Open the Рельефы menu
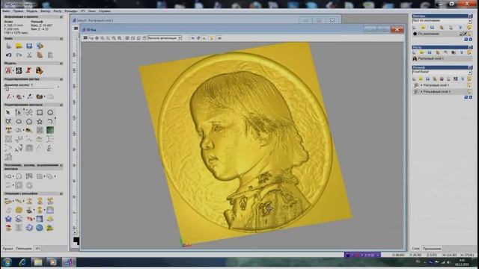The height and width of the screenshot is (269, 479). click(x=71, y=11)
